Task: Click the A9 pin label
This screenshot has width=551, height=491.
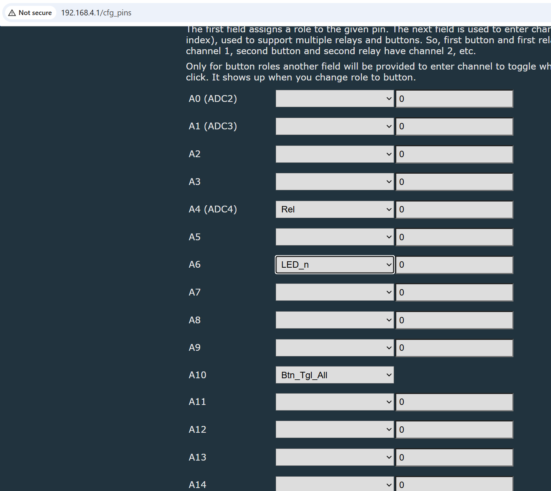Action: coord(195,347)
